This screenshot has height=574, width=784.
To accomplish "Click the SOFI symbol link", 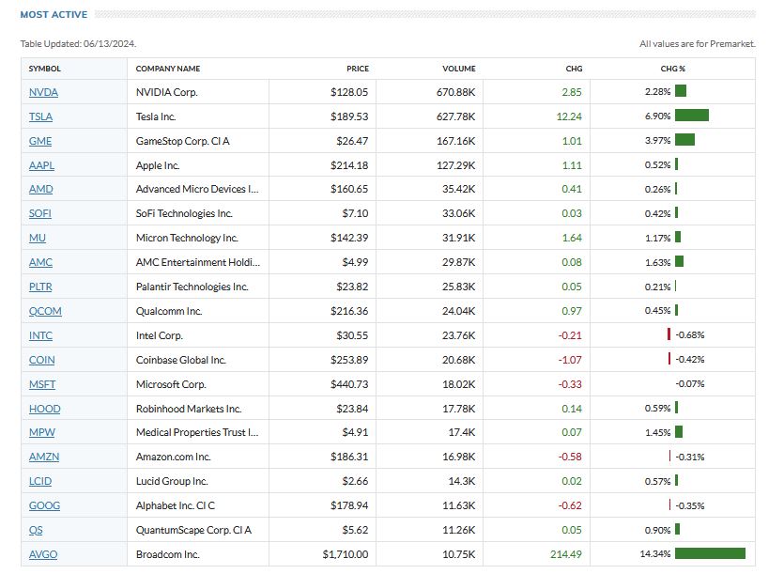I will tap(40, 213).
